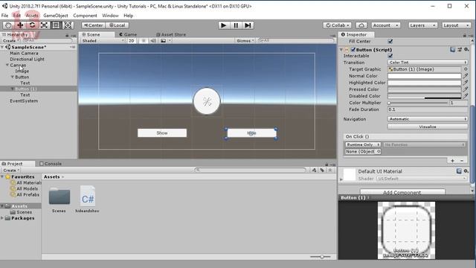Click the Normal Color swatch
The image size is (476, 268).
pos(425,76)
